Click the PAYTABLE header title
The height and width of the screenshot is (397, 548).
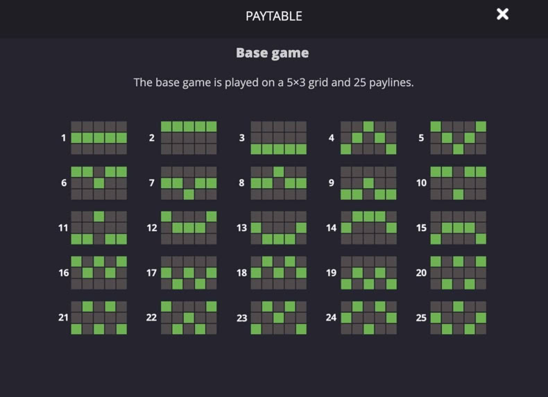tap(273, 16)
